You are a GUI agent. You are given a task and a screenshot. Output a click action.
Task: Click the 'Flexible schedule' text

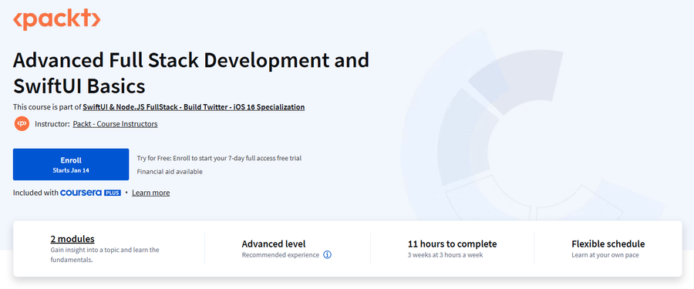pos(608,244)
